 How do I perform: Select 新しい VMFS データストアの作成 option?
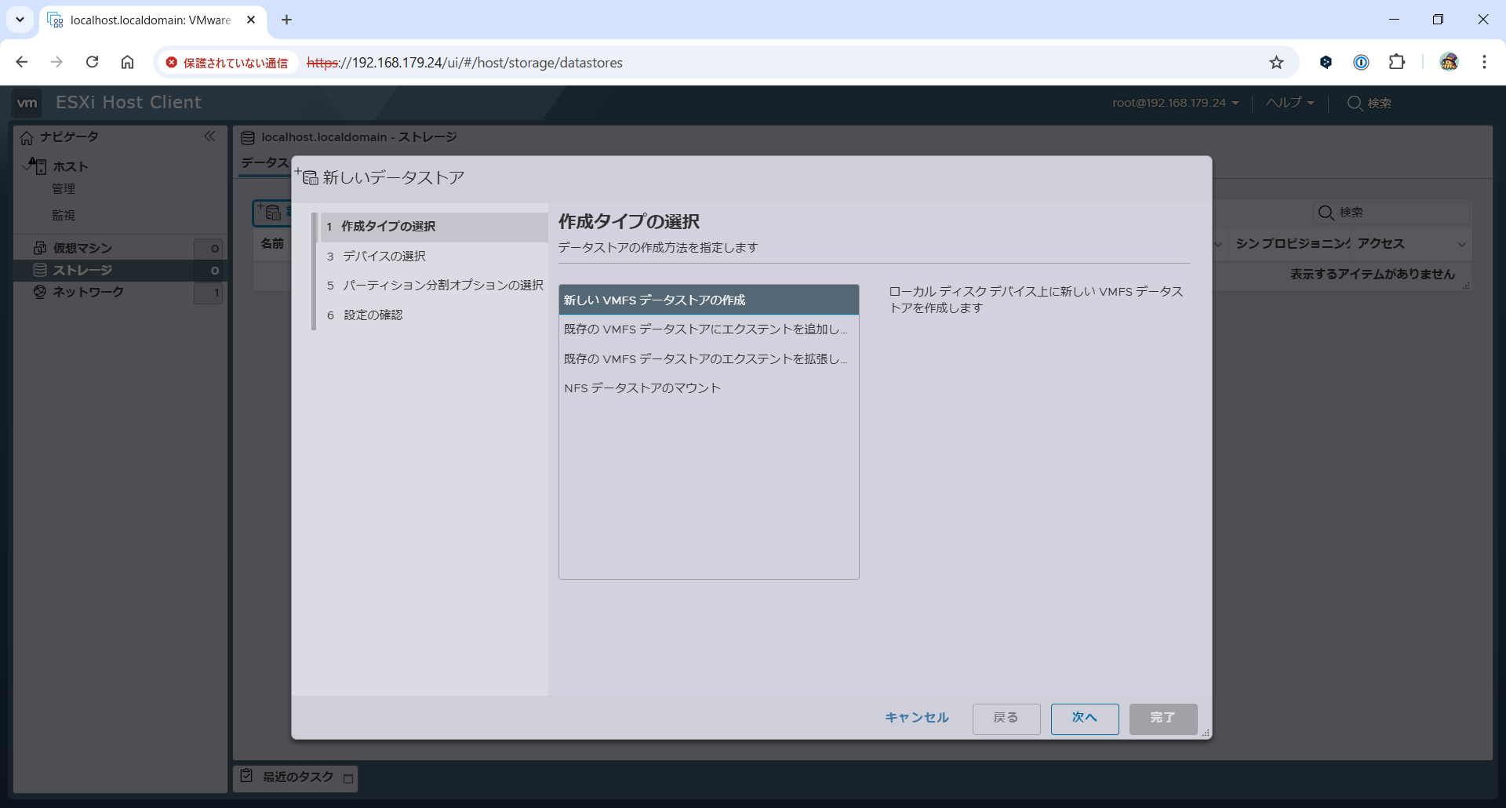pyautogui.click(x=708, y=300)
